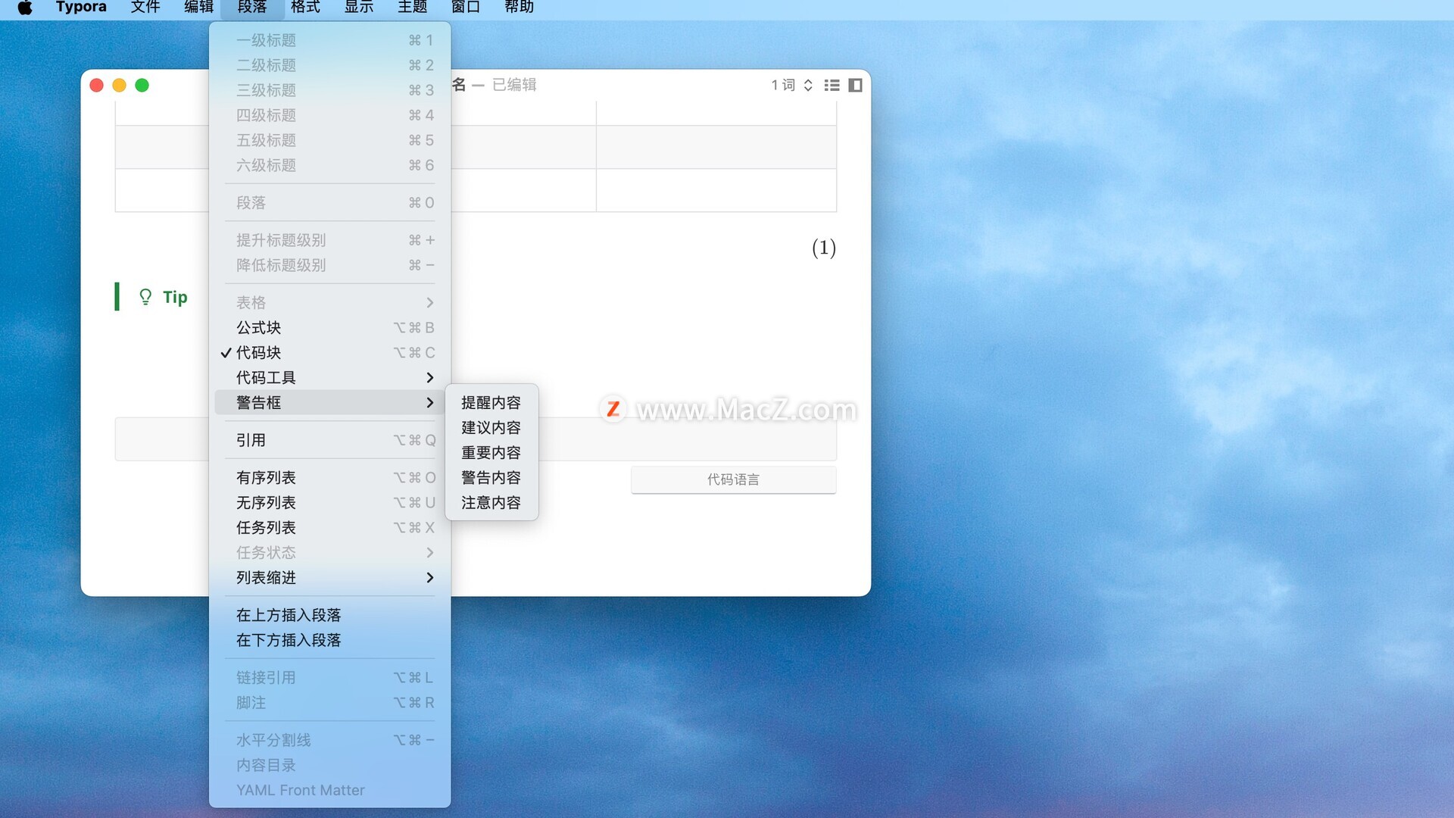The image size is (1454, 818).
Task: Choose 引用 menu item
Action: tap(329, 440)
